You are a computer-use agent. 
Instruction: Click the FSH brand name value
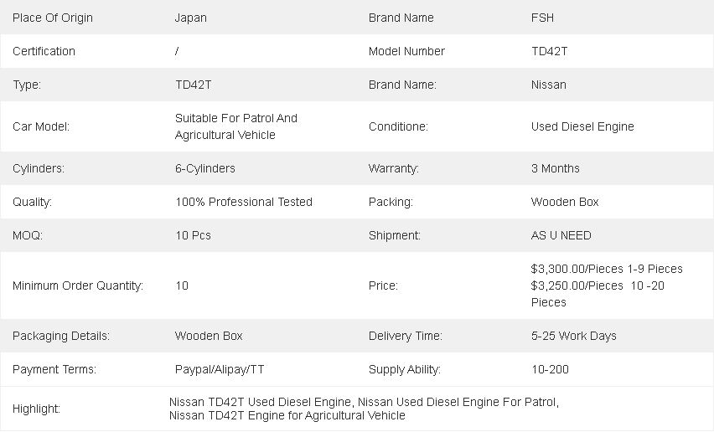point(542,18)
